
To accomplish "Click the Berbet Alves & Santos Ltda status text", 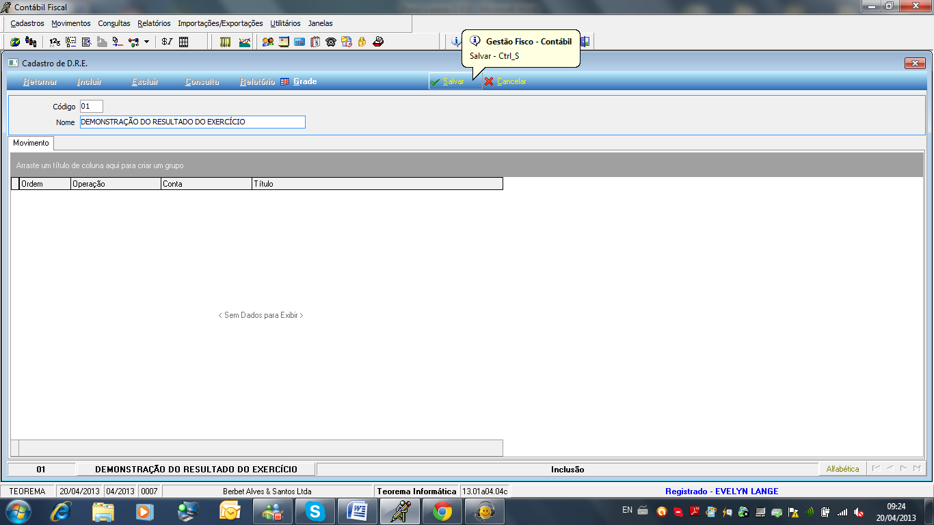I will pos(267,492).
